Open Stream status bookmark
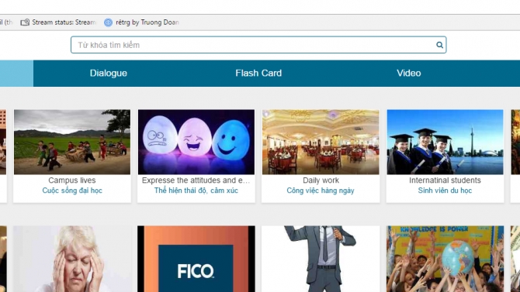Image resolution: width=520 pixels, height=292 pixels. coord(58,22)
